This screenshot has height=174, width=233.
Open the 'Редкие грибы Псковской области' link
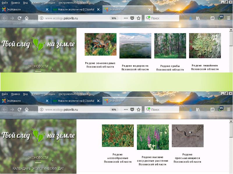coord(170,68)
